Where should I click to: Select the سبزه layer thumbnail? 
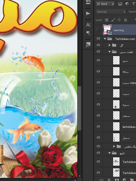coord(116,104)
